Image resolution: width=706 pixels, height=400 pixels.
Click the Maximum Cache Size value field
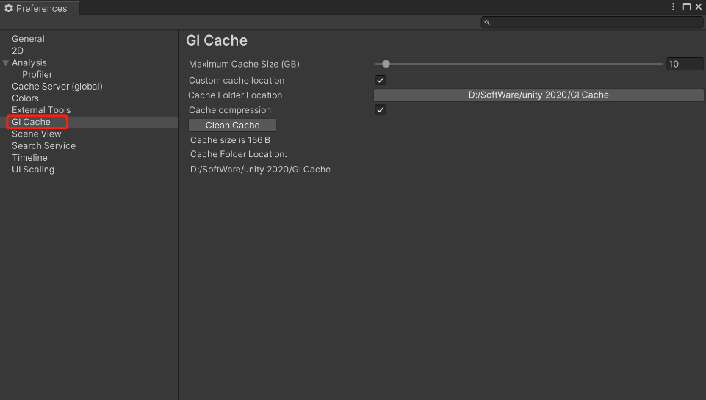click(x=685, y=64)
